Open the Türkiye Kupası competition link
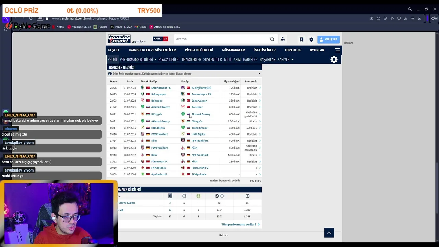Viewport: 439px width, 247px height. click(x=126, y=203)
